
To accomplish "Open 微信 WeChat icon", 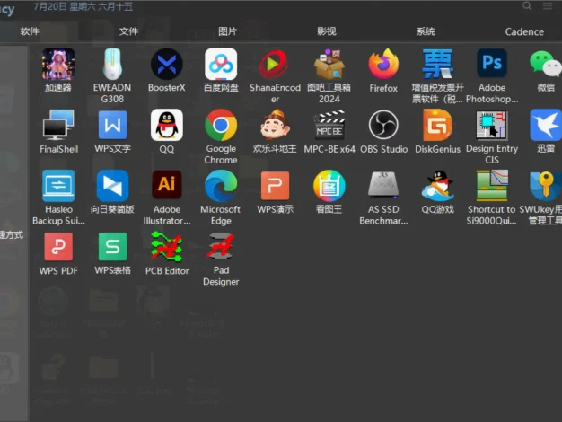I will point(546,64).
